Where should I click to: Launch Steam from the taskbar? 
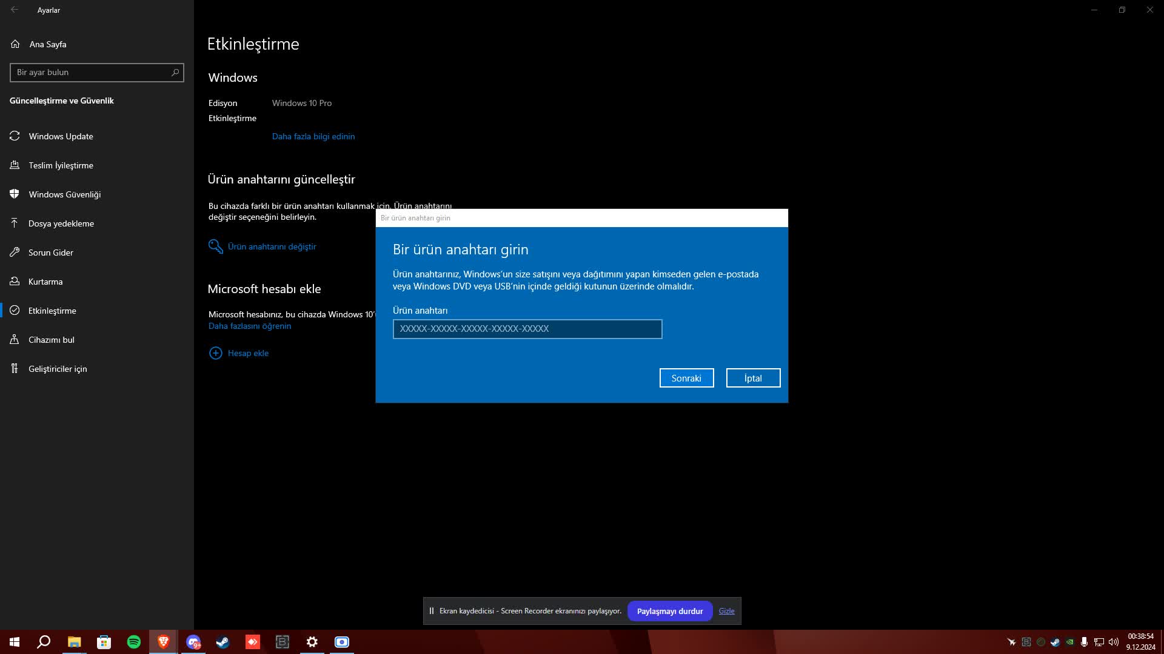222,642
